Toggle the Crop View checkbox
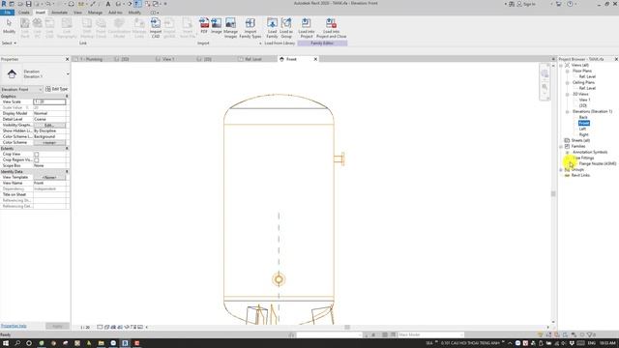Viewport: 619px width, 348px height. [37, 155]
